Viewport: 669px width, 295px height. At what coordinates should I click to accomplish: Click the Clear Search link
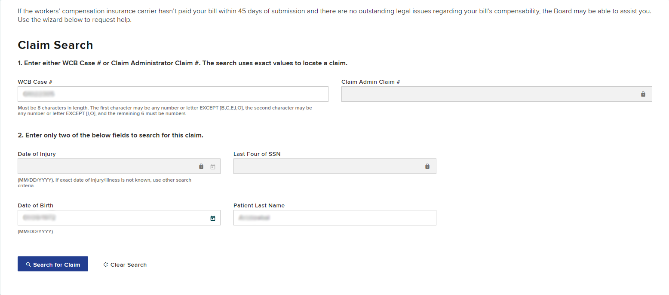(x=128, y=265)
